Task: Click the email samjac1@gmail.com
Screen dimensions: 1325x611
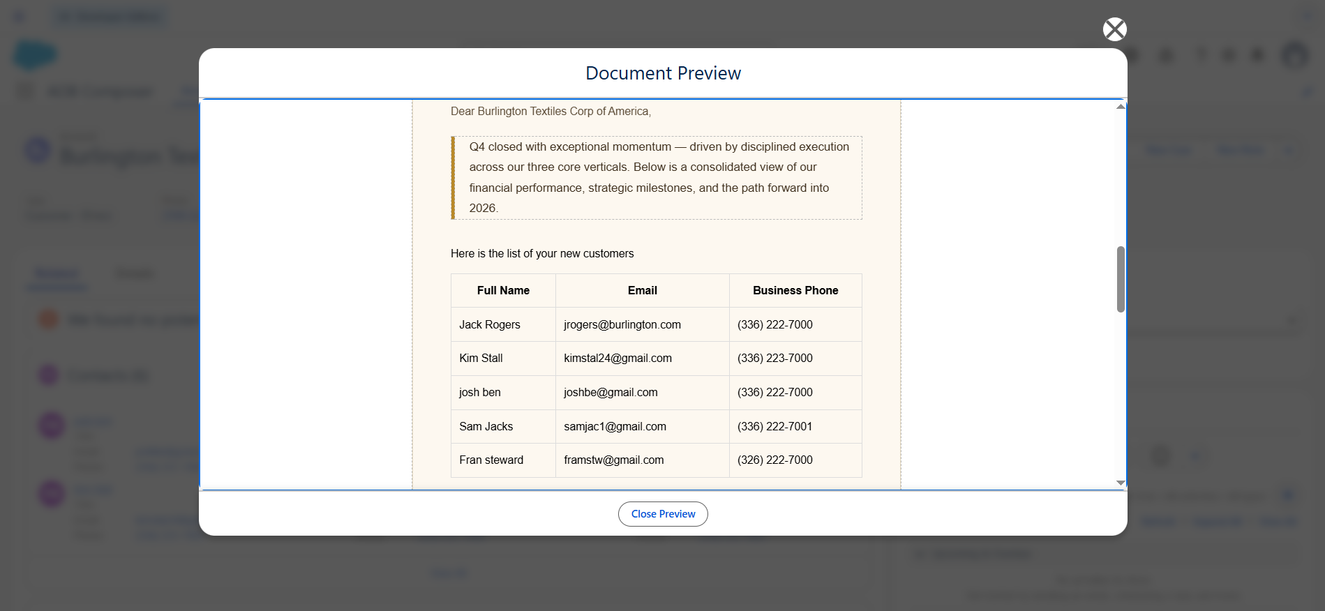Action: coord(615,427)
